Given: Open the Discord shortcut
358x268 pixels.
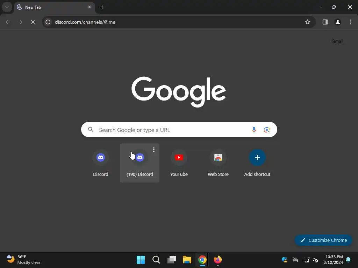Looking at the screenshot, I should (101, 163).
